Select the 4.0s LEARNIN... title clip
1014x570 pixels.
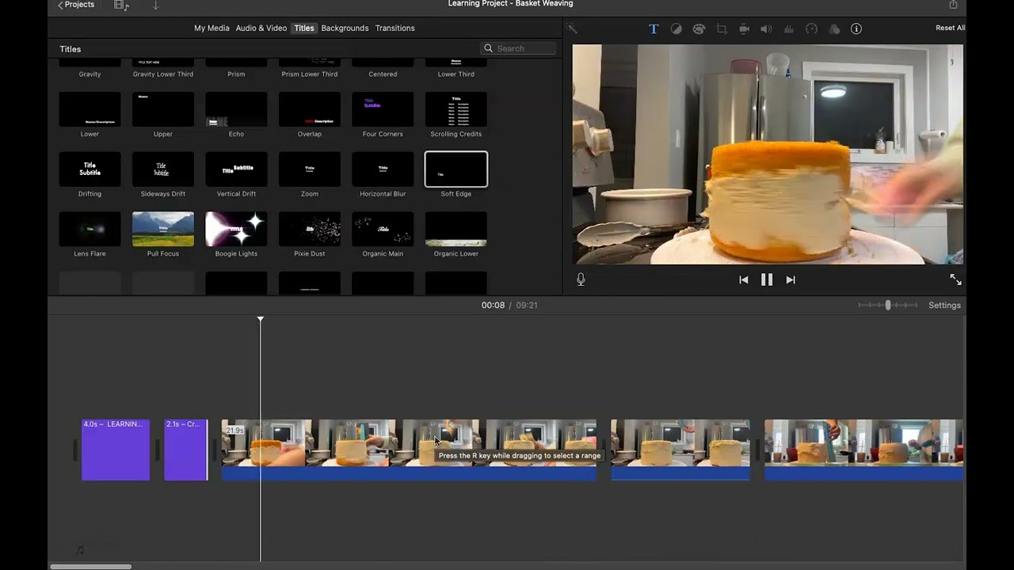pyautogui.click(x=116, y=450)
